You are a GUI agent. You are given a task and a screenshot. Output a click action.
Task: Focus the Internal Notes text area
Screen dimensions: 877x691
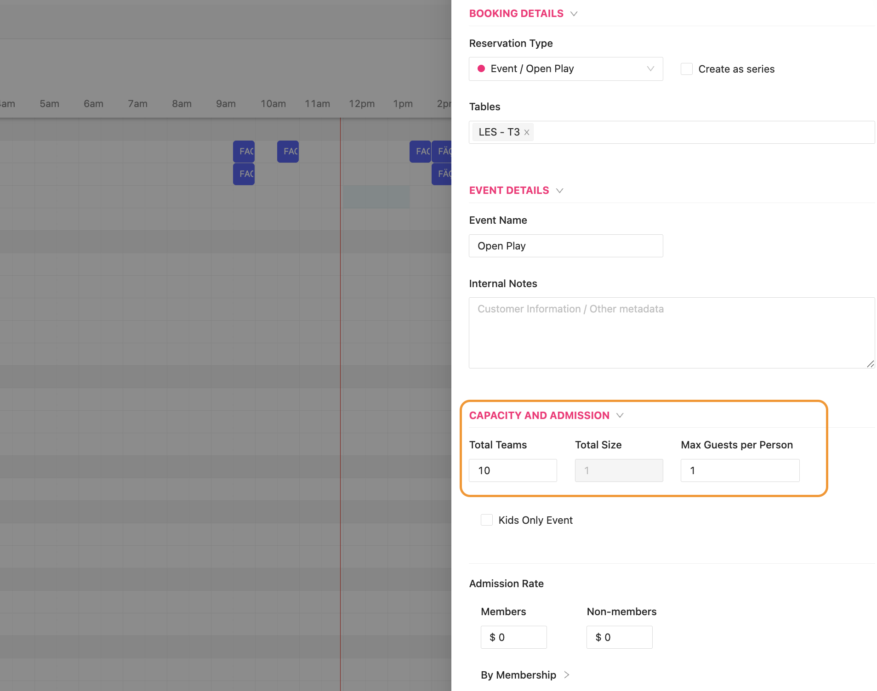coord(671,333)
